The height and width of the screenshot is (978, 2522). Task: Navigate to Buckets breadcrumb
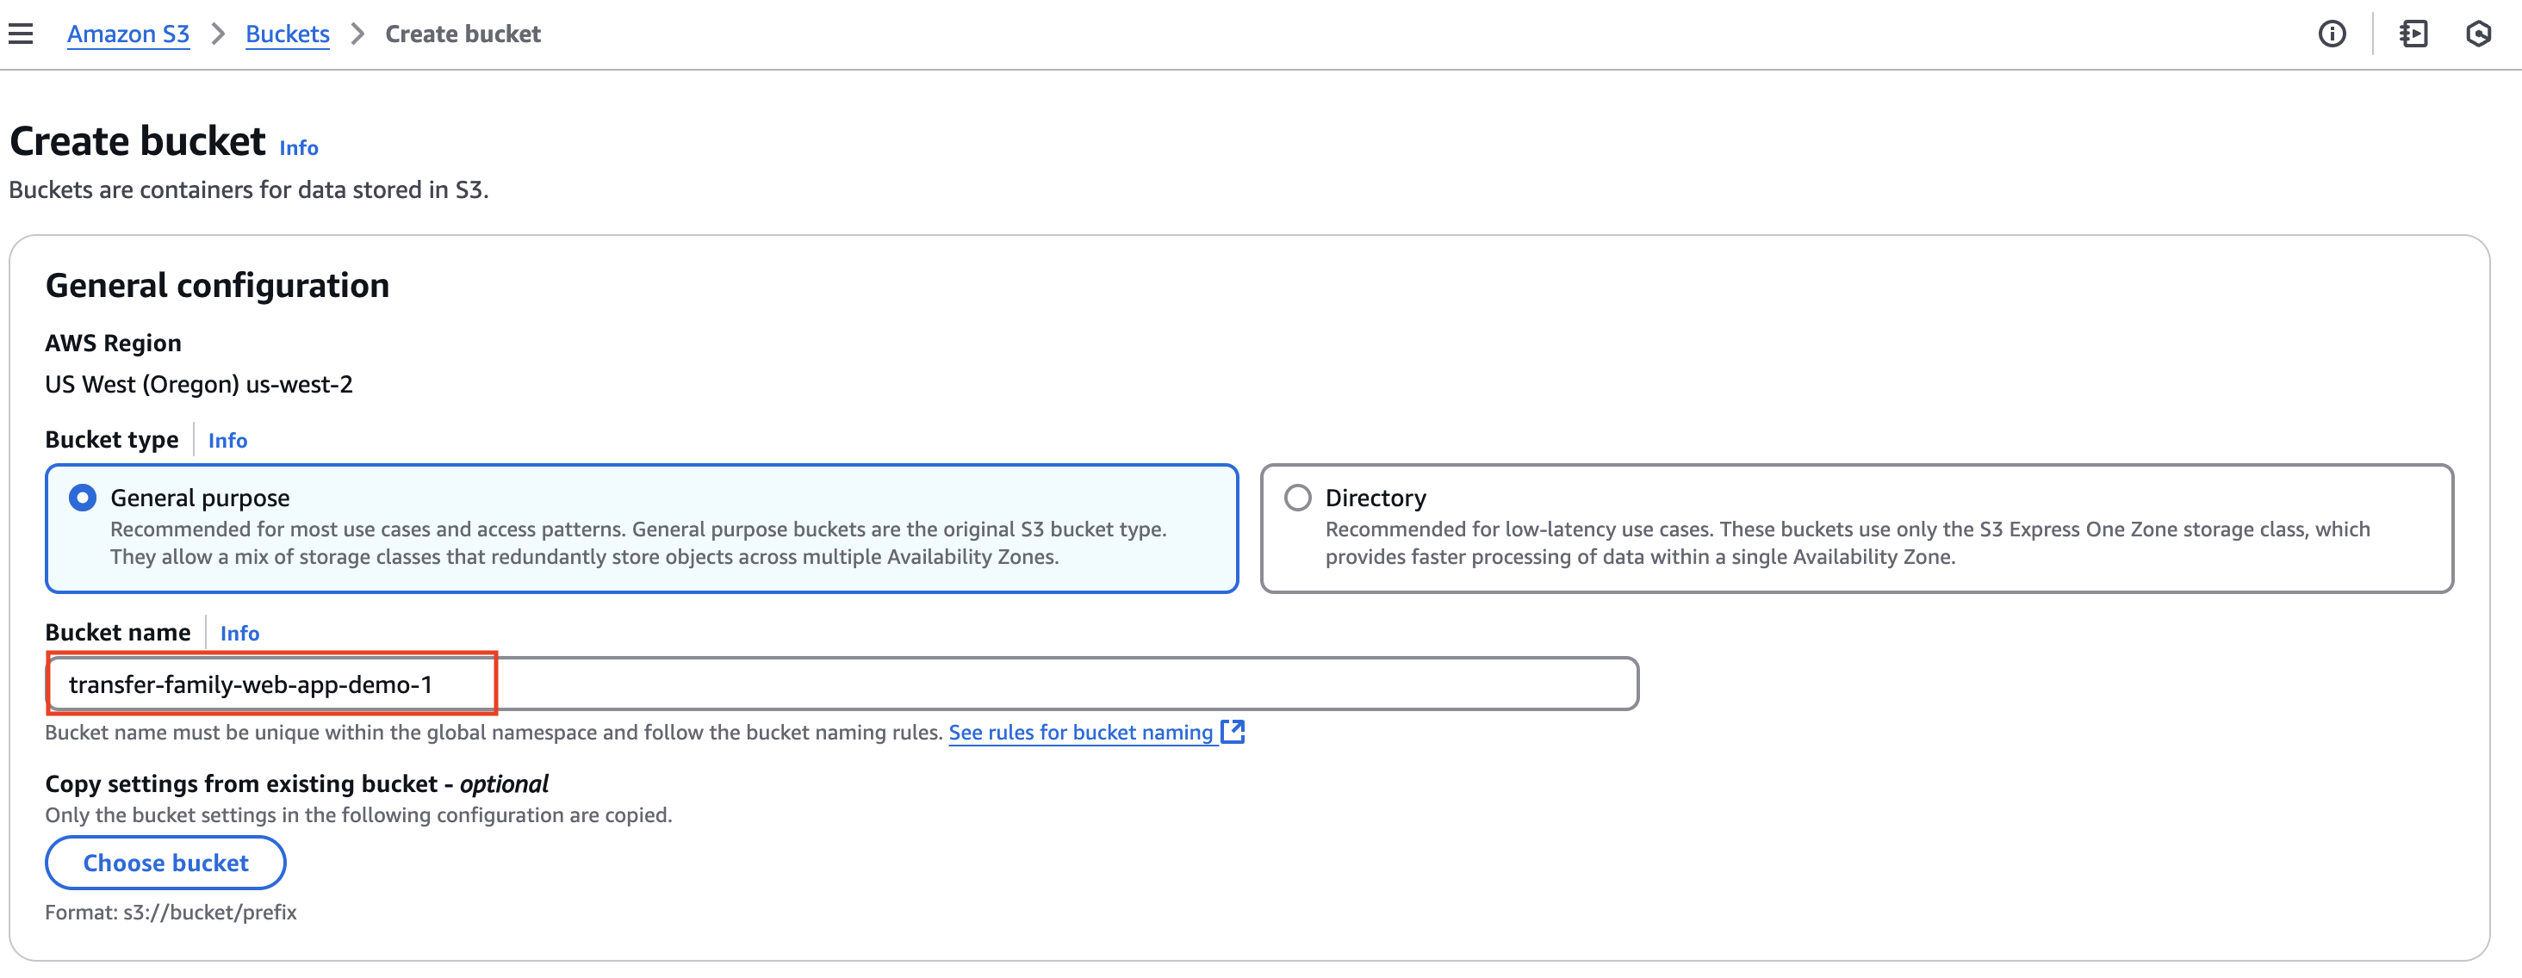click(x=287, y=34)
